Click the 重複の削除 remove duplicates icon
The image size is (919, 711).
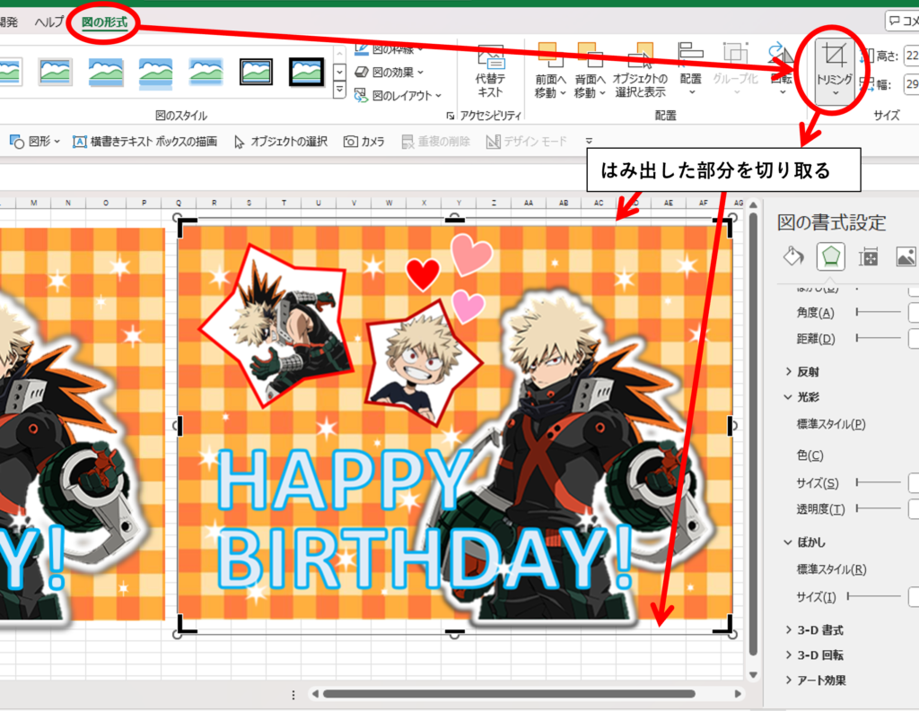408,142
